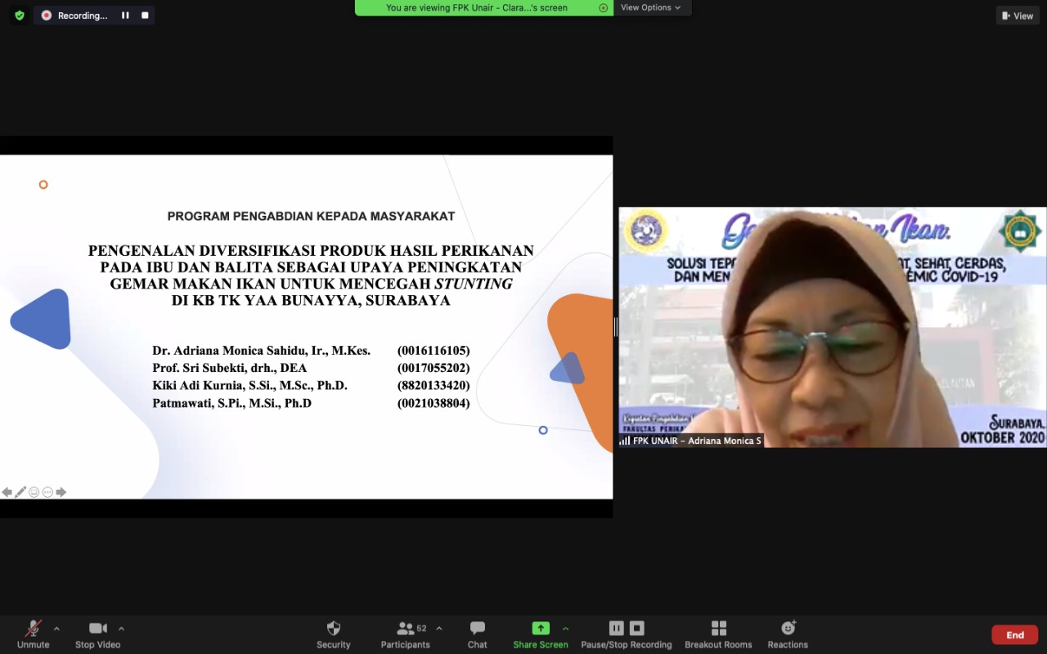Viewport: 1047px width, 654px height.
Task: Open the Security shield options
Action: pyautogui.click(x=333, y=634)
